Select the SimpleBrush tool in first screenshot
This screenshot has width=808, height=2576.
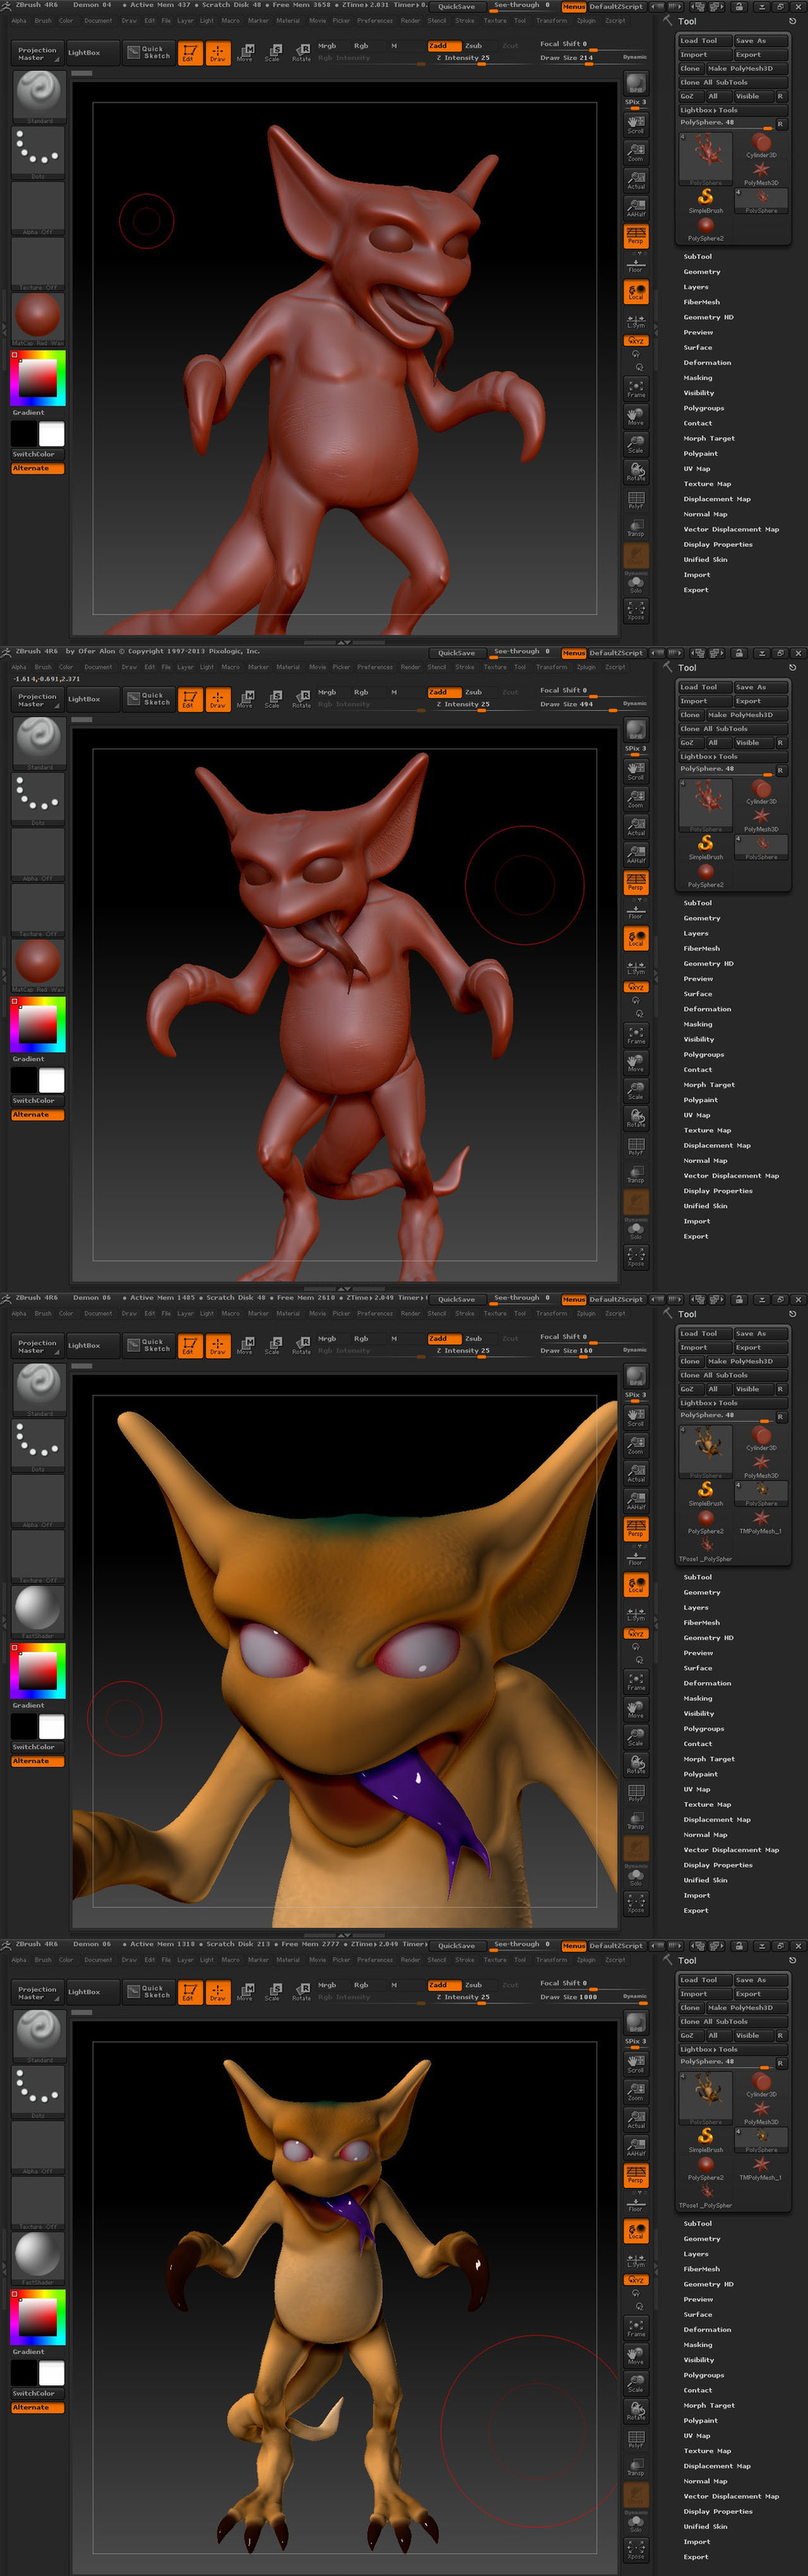pyautogui.click(x=705, y=201)
